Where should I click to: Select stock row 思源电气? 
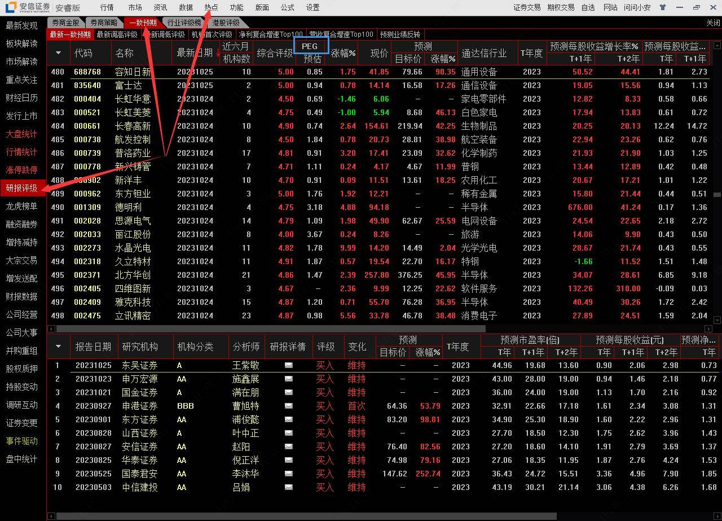(x=380, y=221)
